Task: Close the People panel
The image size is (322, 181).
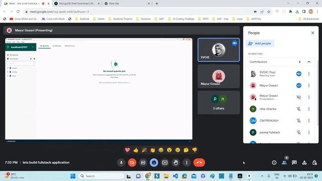Action: coord(312,33)
